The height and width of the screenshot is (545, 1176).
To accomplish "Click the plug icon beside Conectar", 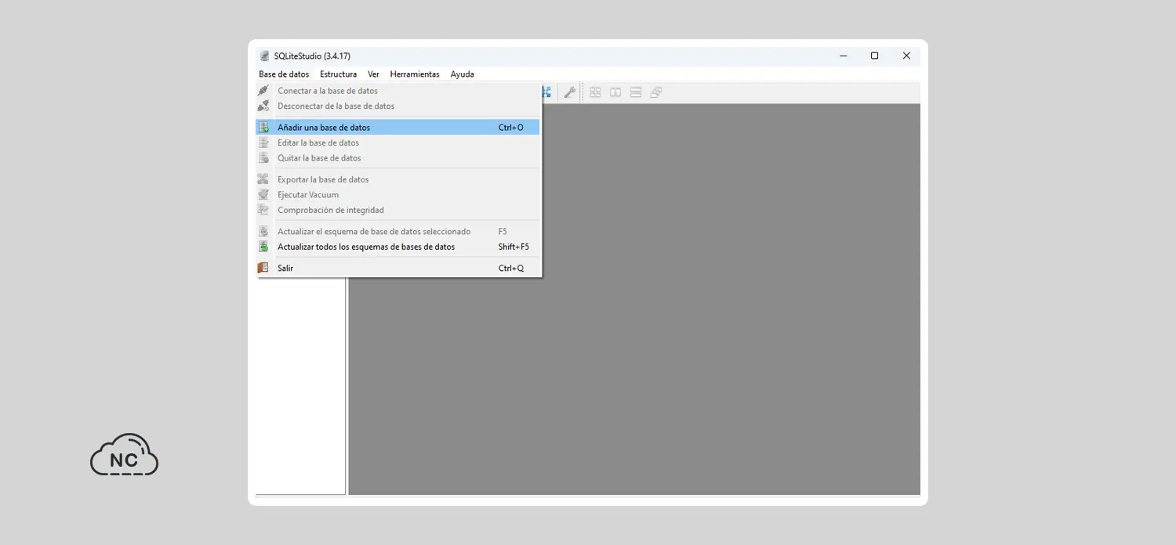I will click(263, 91).
